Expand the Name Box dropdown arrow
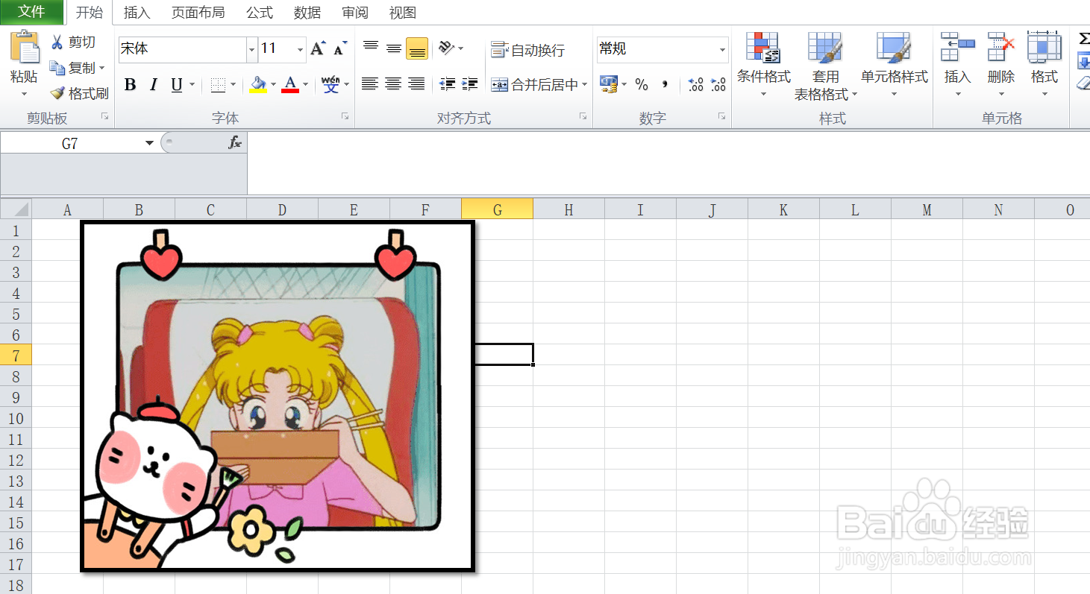 tap(150, 143)
